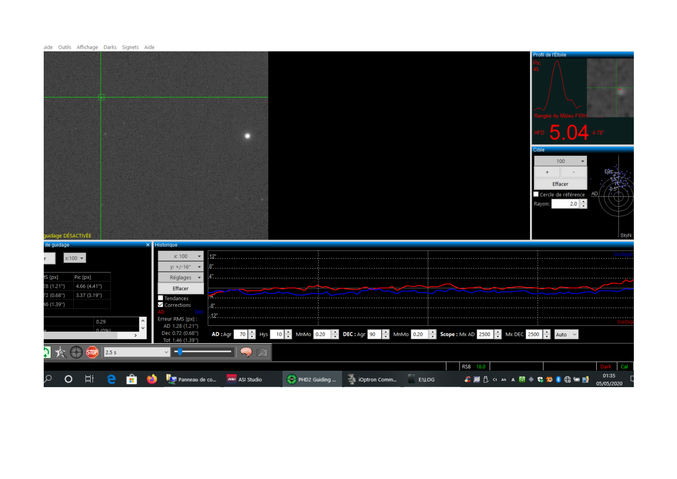This screenshot has height=479, width=677.
Task: Click the stats list vertical scrollbar
Action: (x=143, y=324)
